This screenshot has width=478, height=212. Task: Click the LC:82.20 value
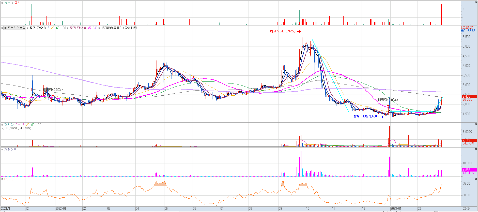click(467, 28)
